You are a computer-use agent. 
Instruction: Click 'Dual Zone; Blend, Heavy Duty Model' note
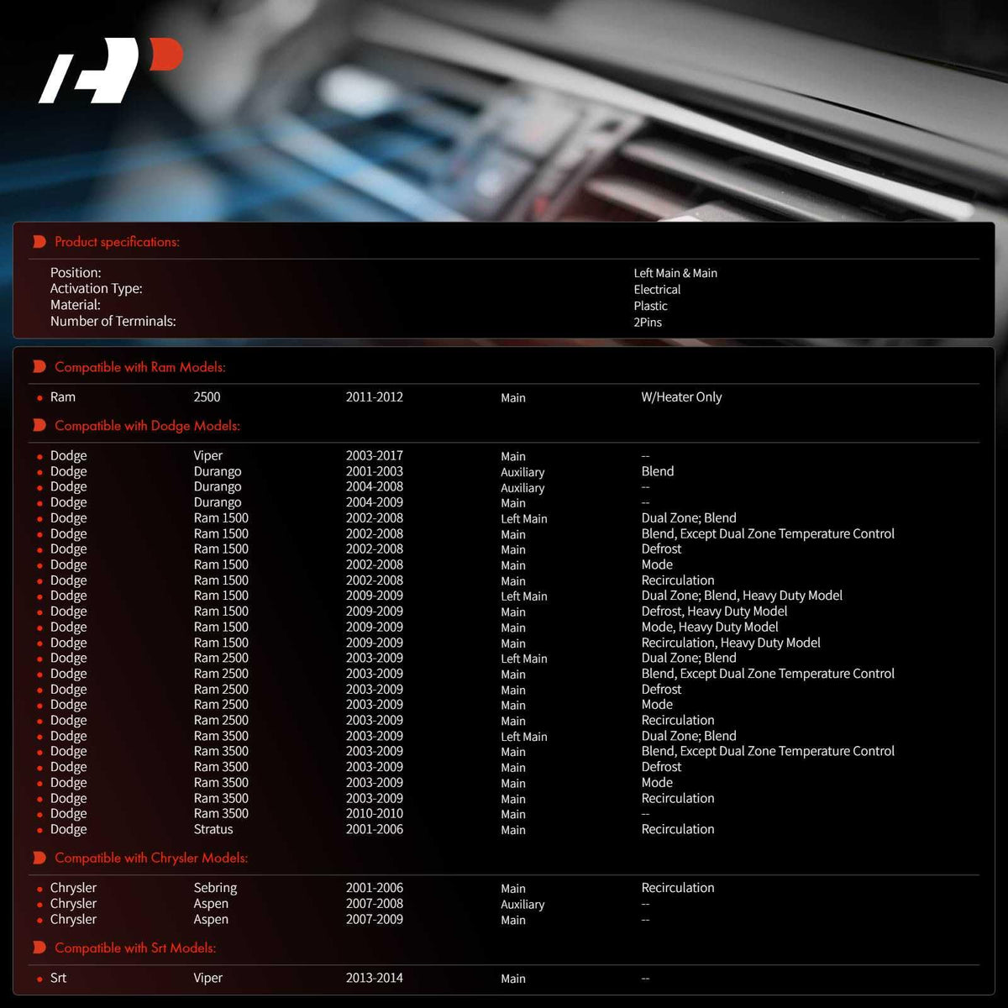[742, 596]
